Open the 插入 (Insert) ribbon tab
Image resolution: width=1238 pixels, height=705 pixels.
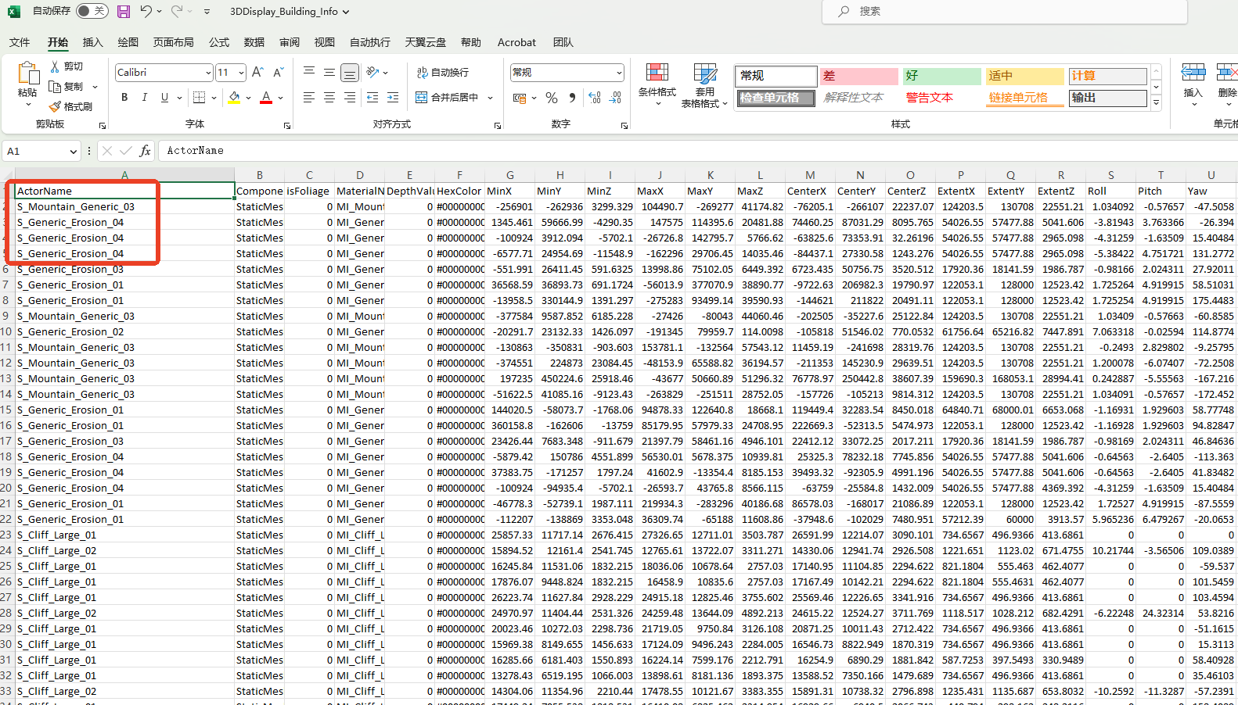point(92,42)
